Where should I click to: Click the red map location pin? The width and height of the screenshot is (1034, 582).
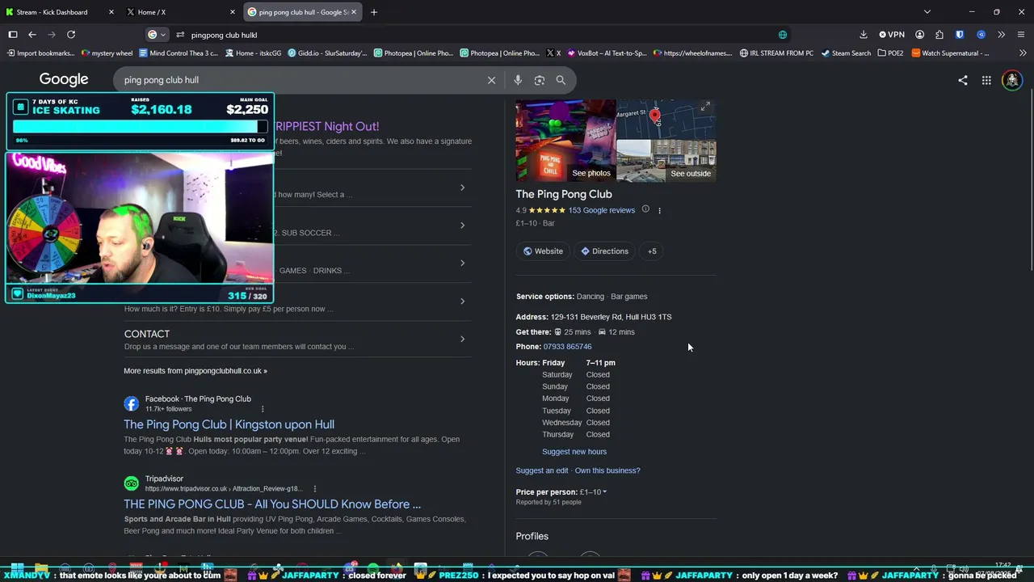pos(655,116)
